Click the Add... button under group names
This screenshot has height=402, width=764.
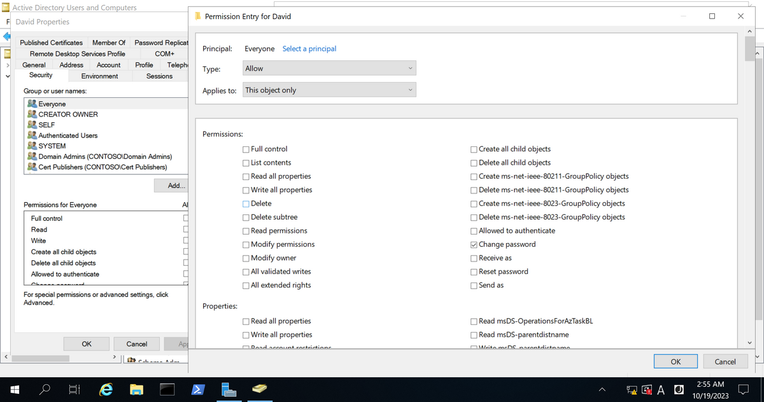[172, 186]
